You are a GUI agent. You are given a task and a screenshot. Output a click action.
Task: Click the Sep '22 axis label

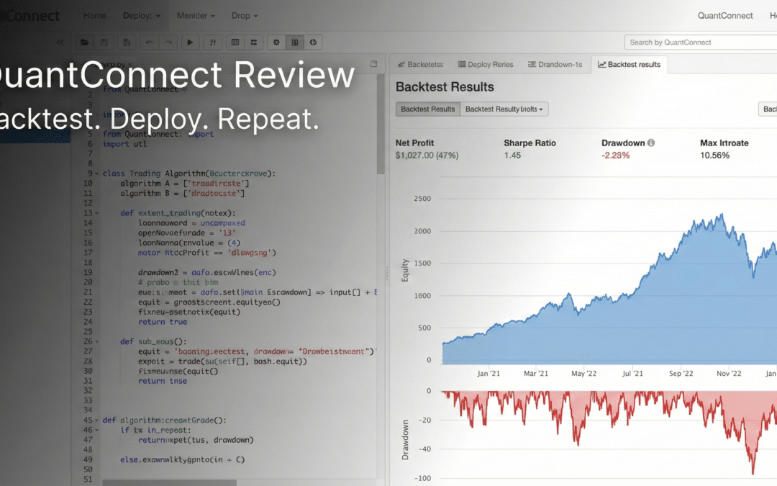coord(681,374)
